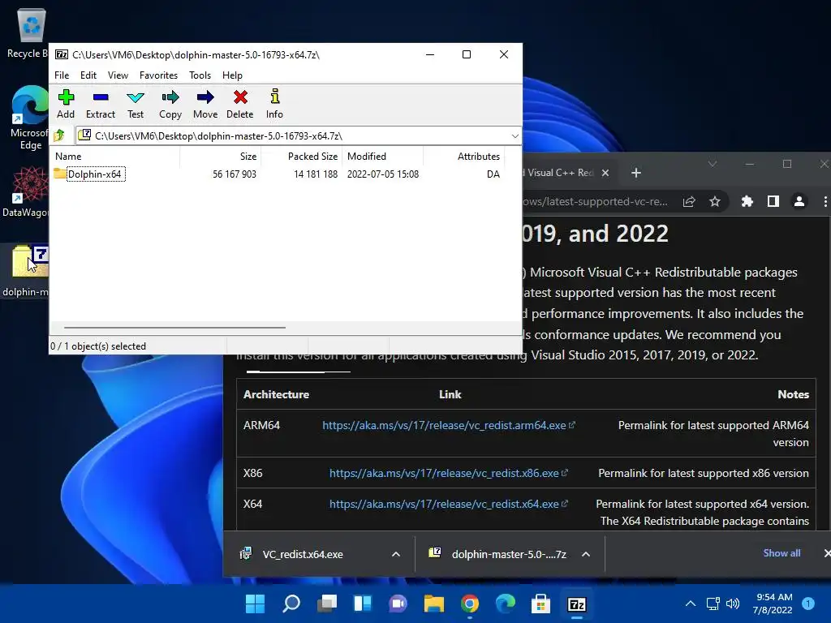
Task: Open the Edit menu
Action: (88, 75)
